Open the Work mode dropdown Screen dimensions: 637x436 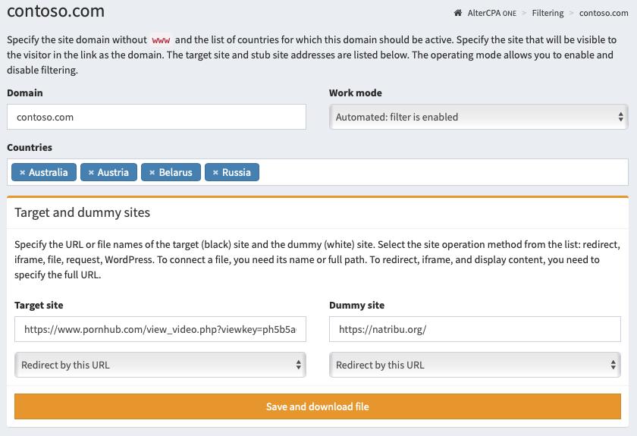pos(478,117)
